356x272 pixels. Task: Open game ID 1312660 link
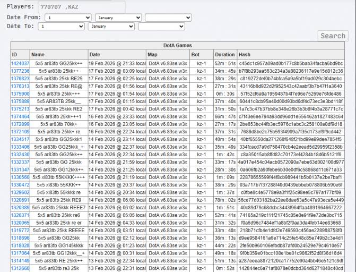coord(20,268)
